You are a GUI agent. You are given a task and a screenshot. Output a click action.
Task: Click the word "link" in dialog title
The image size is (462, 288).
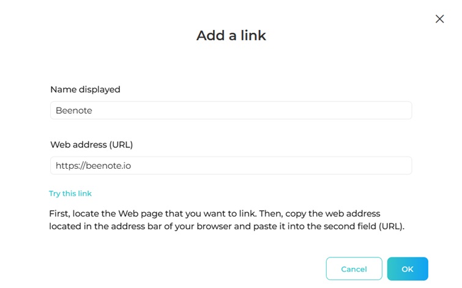pyautogui.click(x=253, y=35)
